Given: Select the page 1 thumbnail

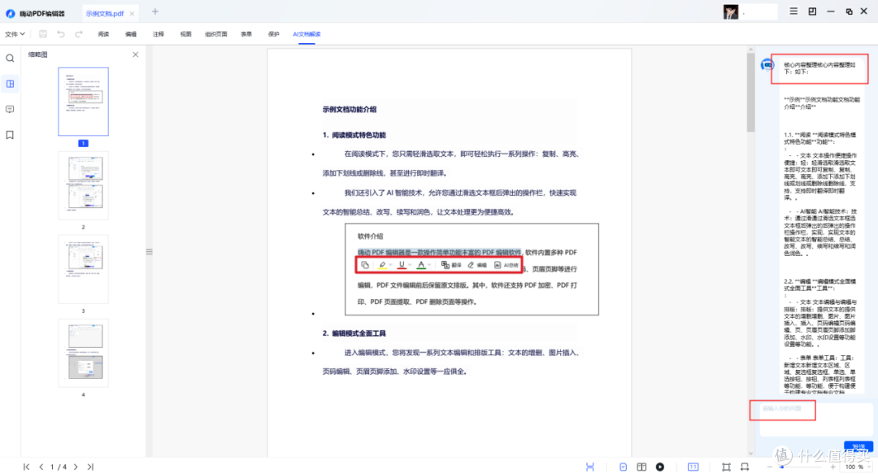Looking at the screenshot, I should tap(84, 102).
